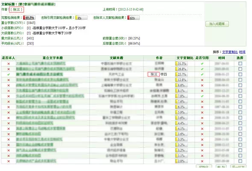Open the source title link in 4.4% row
The image size is (252, 171).
(x=35, y=123)
